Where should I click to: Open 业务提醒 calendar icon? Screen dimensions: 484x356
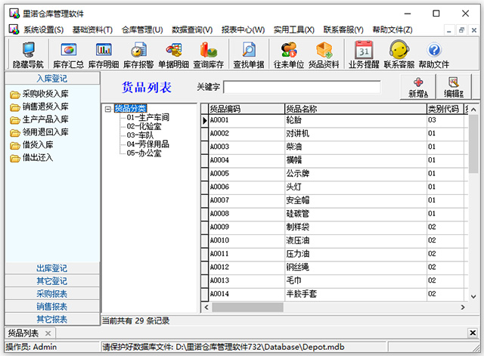364,54
